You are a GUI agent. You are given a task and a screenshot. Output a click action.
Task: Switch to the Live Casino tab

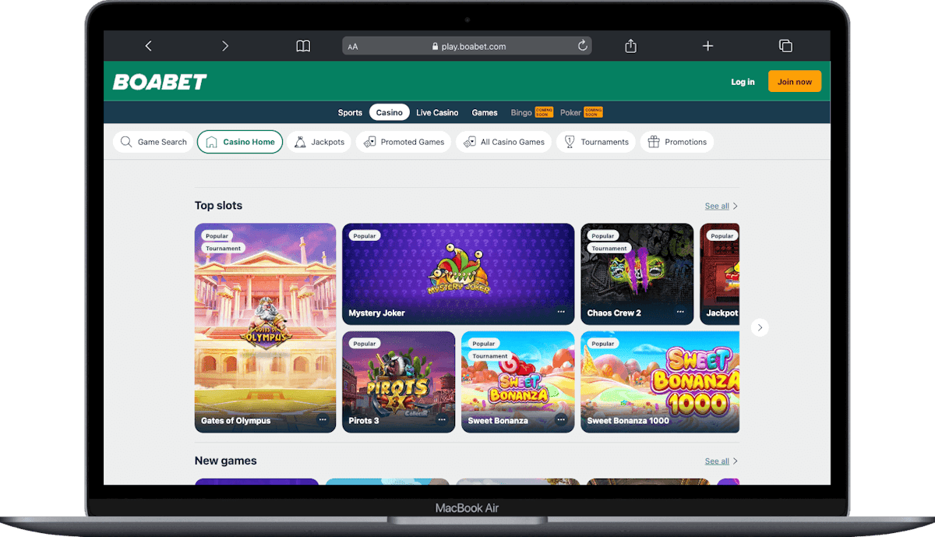[437, 112]
